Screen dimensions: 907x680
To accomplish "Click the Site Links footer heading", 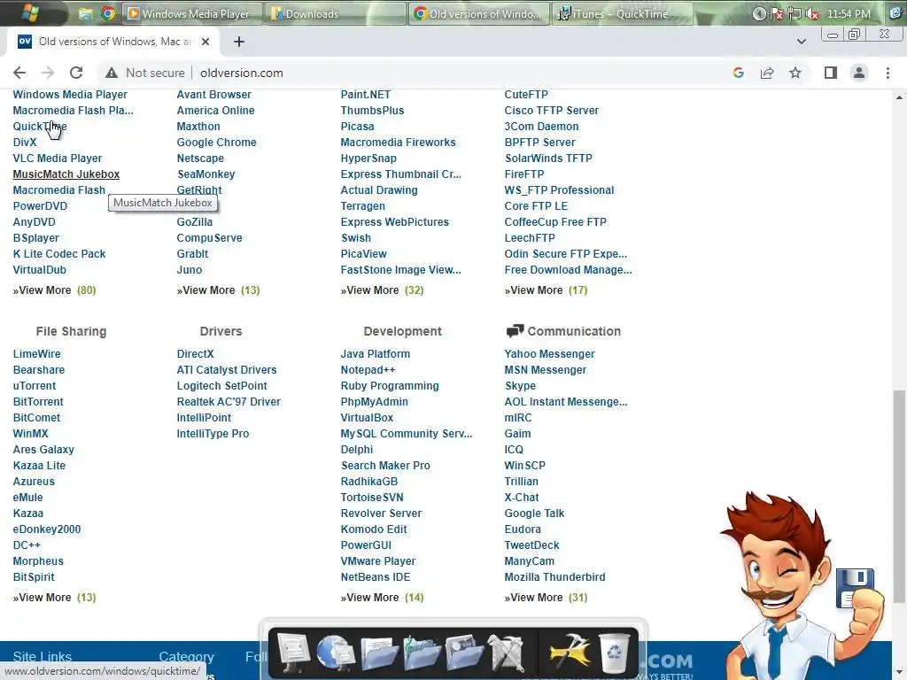I will point(43,656).
